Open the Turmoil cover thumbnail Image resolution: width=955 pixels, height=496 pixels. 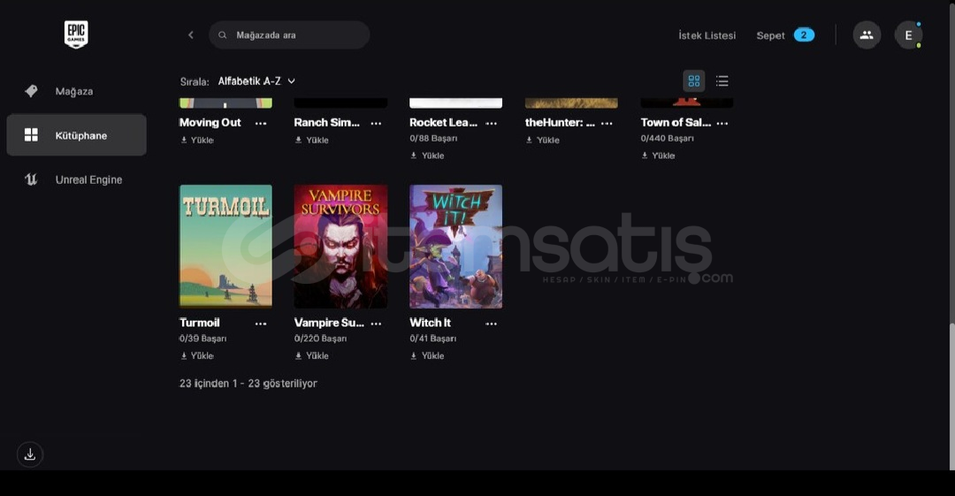(x=225, y=246)
